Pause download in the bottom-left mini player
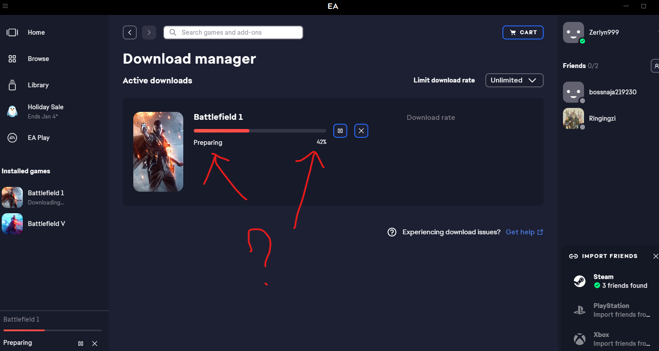 point(81,344)
